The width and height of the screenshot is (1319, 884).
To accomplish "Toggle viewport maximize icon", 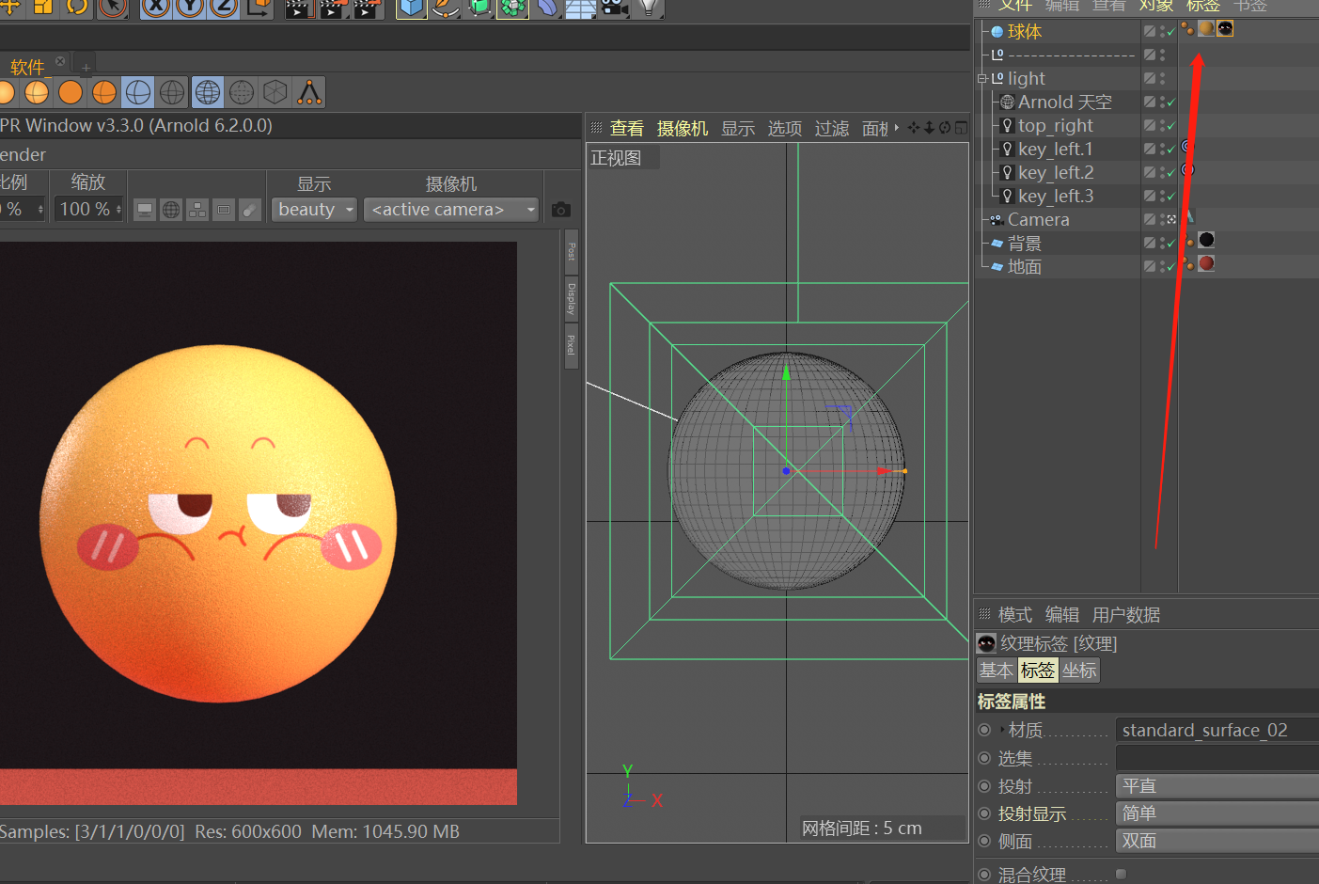I will tap(960, 128).
